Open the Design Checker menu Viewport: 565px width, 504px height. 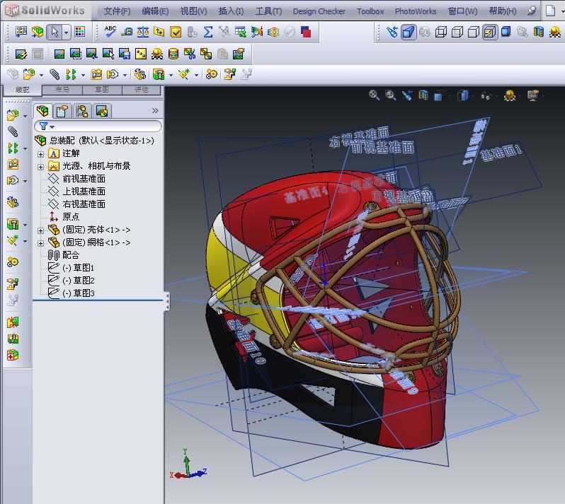click(x=319, y=11)
